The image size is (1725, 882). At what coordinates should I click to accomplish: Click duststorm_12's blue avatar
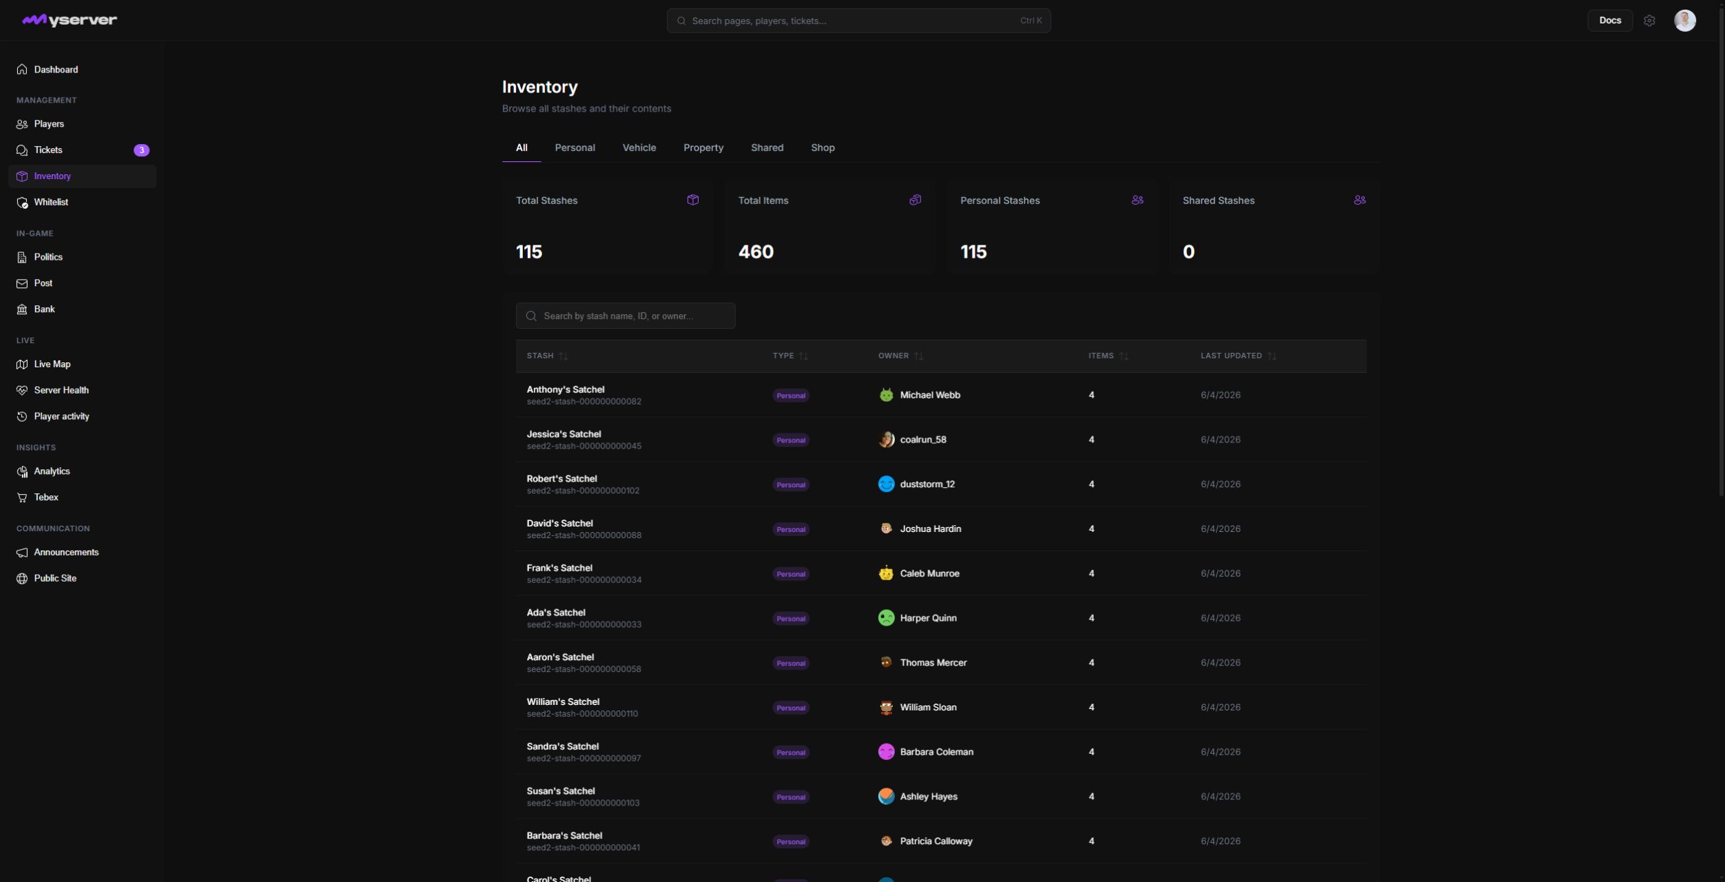click(x=886, y=484)
